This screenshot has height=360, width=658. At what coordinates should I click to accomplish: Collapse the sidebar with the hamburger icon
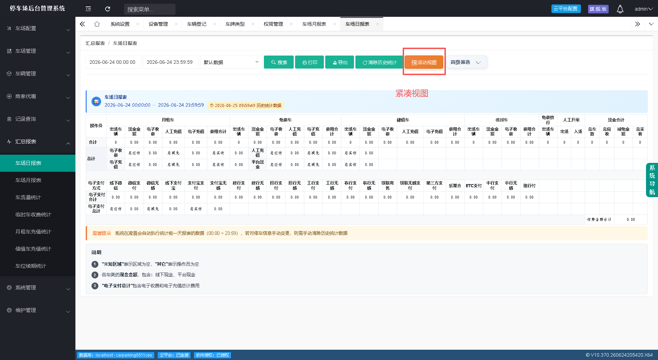pos(88,9)
